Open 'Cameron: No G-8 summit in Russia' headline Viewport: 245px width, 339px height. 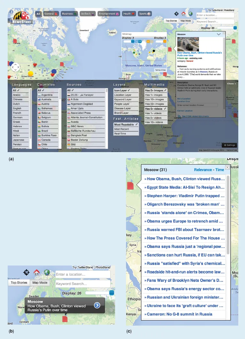coord(179,314)
